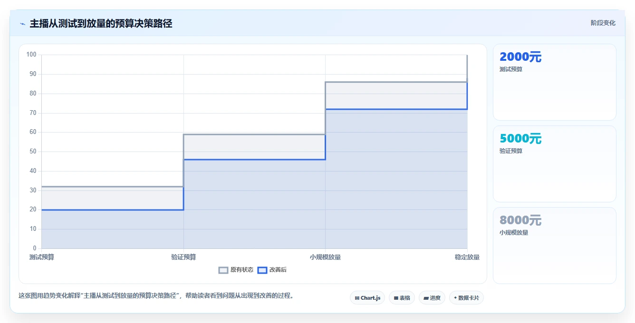Click the 8000元 value text
Screen dimensions: 635x323
coord(520,220)
